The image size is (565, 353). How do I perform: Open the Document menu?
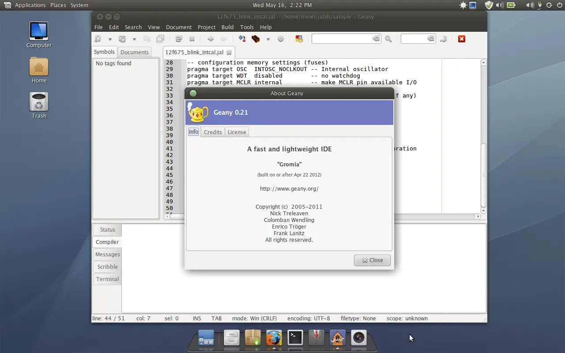179,27
